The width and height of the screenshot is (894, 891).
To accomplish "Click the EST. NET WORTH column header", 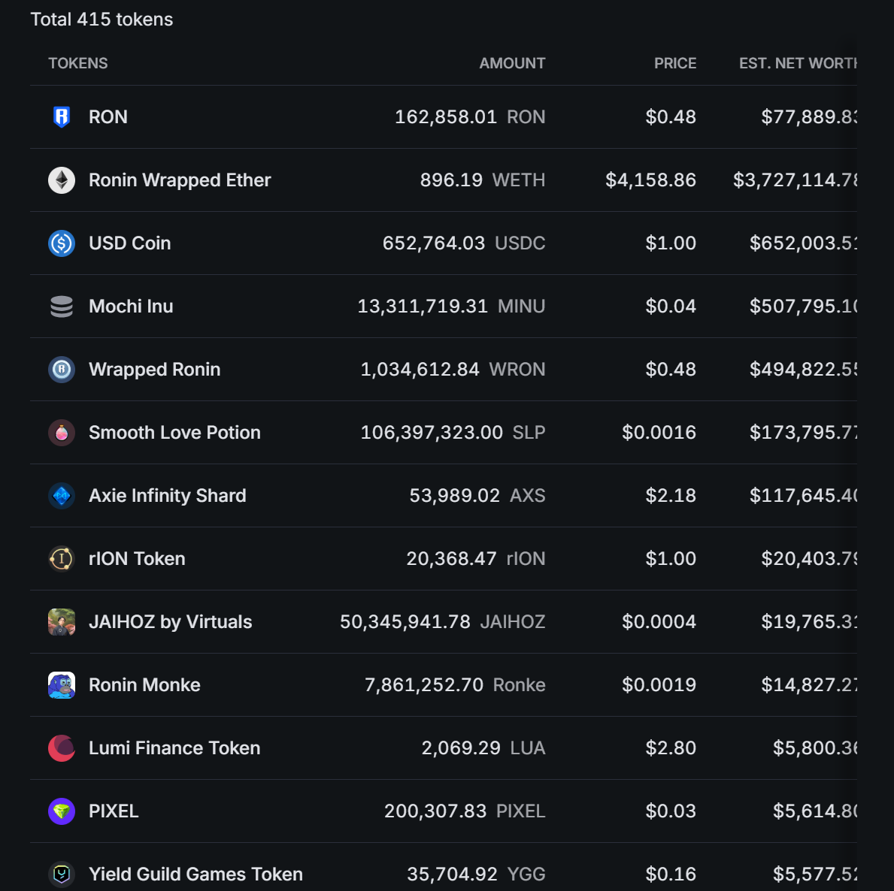I will pos(799,63).
